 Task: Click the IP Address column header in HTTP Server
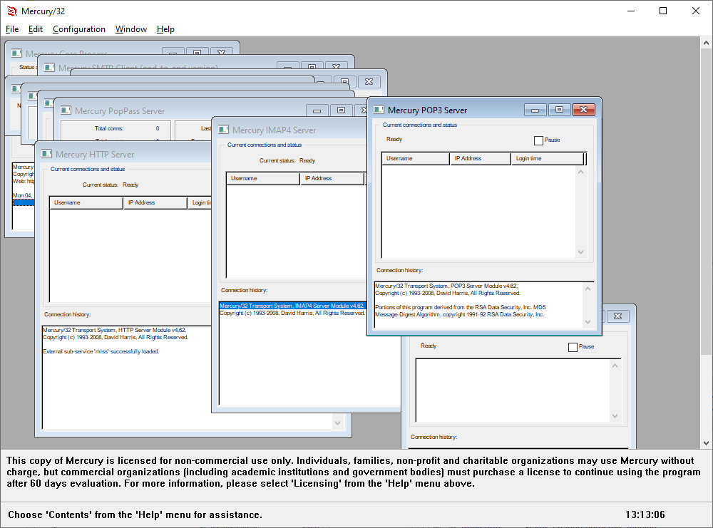click(155, 203)
